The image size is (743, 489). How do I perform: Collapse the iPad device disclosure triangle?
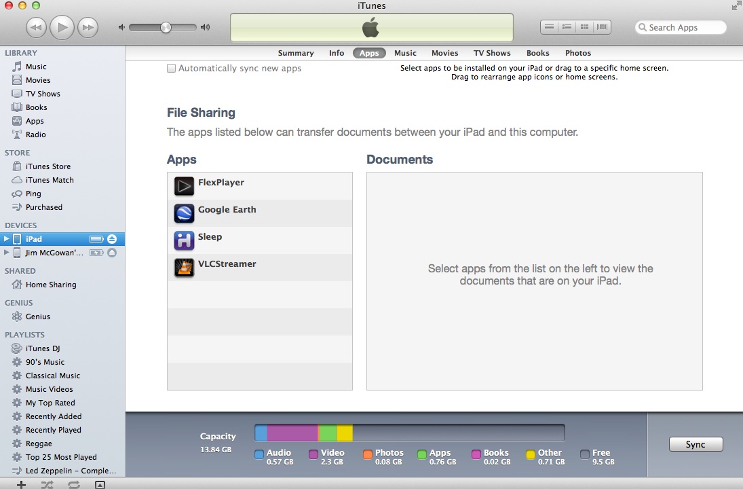(x=7, y=238)
